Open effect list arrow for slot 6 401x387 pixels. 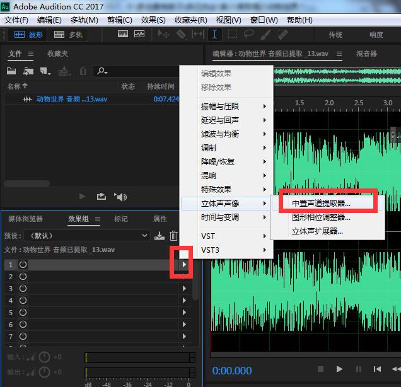(184, 324)
